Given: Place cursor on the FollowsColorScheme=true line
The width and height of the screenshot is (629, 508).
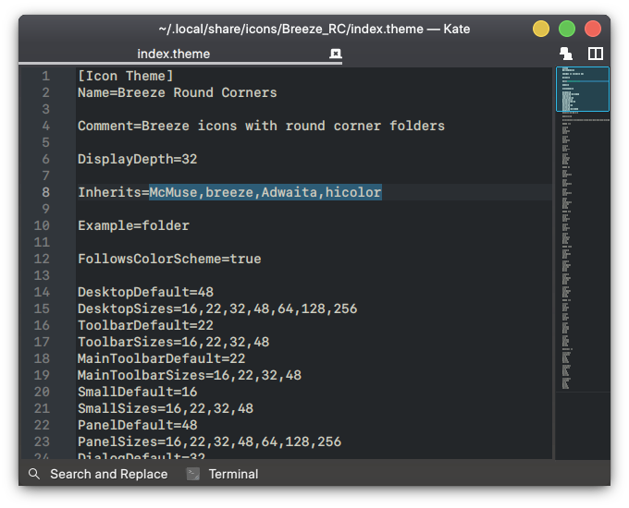Looking at the screenshot, I should point(169,259).
